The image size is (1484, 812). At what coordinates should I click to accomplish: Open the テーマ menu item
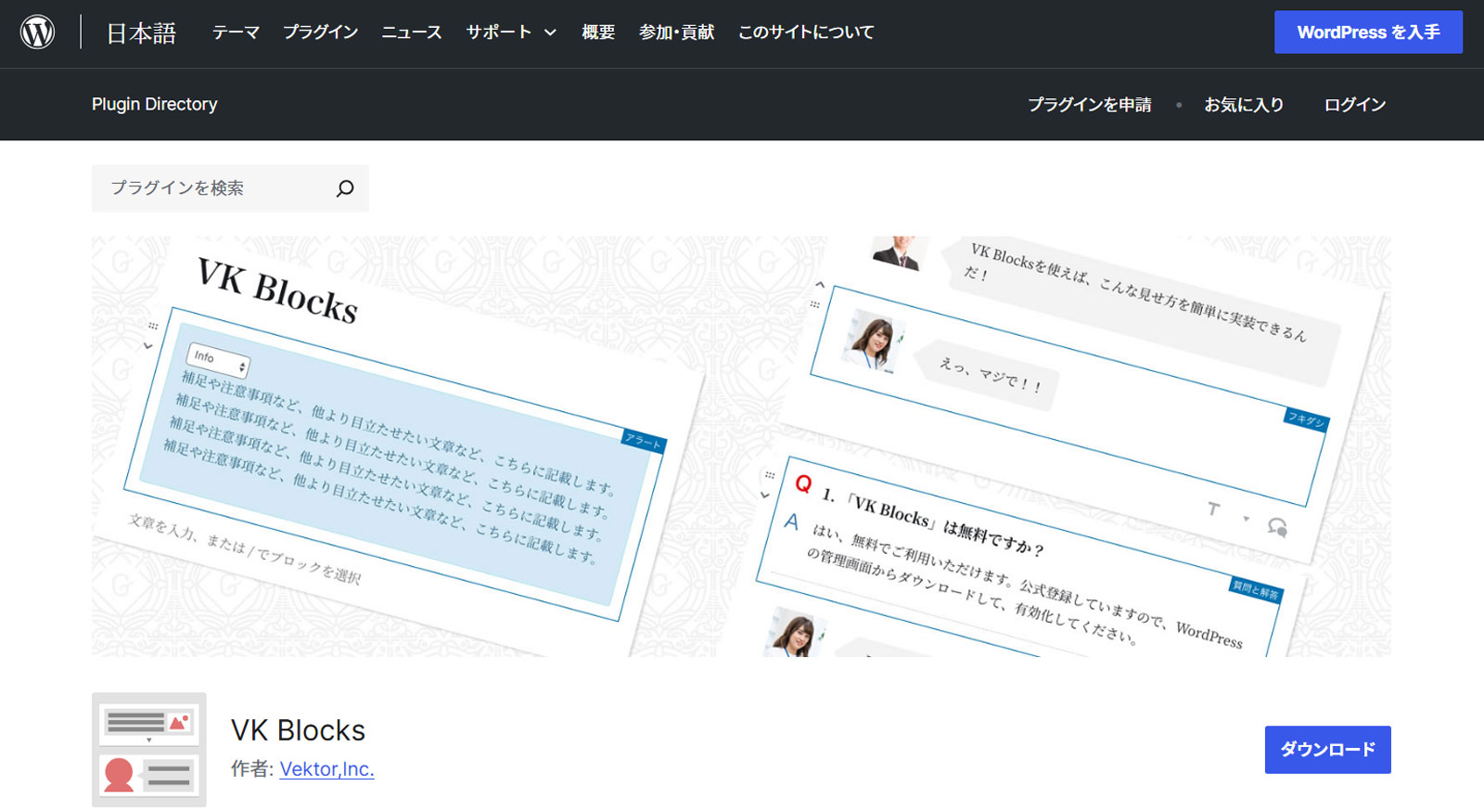236,32
